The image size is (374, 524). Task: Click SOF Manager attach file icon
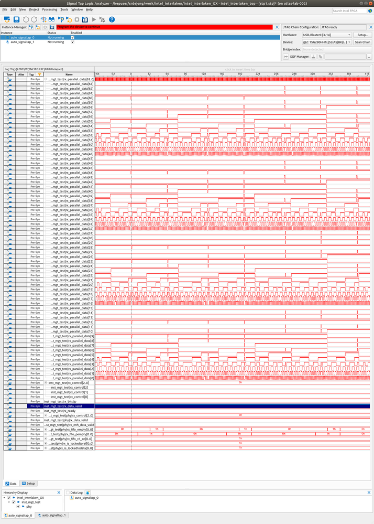[320, 57]
